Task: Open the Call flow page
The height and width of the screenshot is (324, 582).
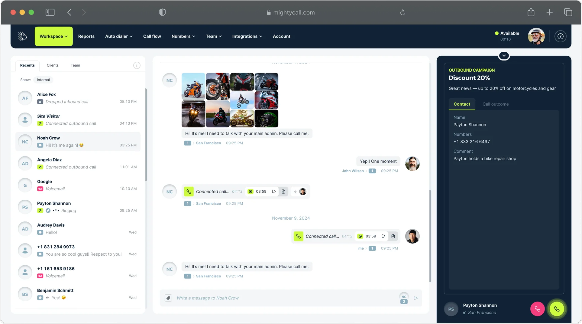Action: pyautogui.click(x=152, y=36)
